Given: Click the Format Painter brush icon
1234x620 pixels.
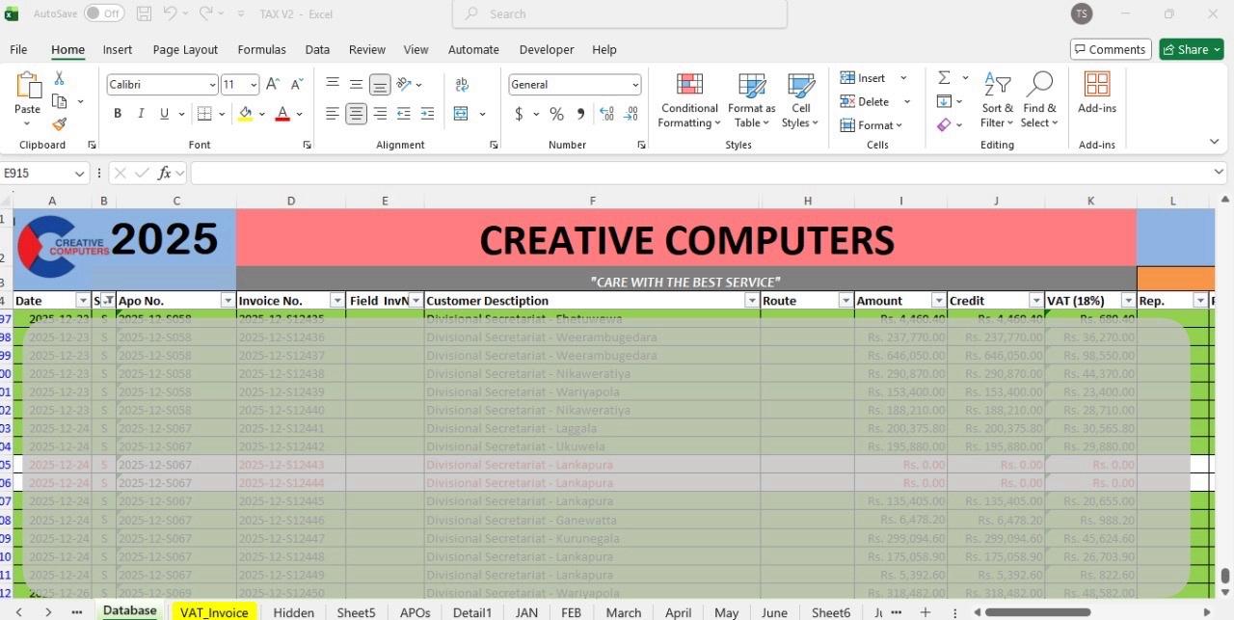Looking at the screenshot, I should tap(59, 124).
